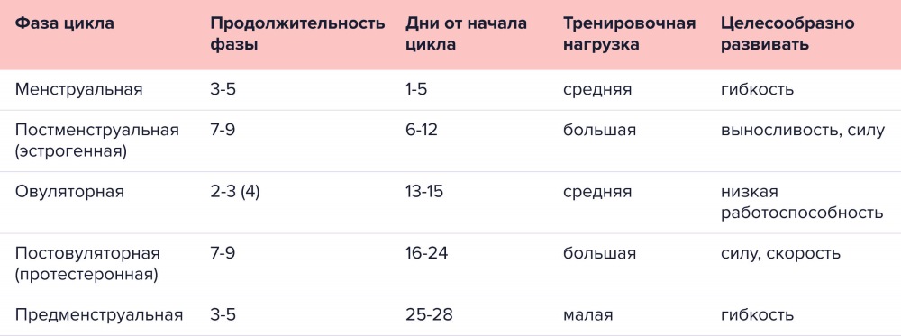Click the 'низкая работоспособность' cell
The width and height of the screenshot is (901, 336).
click(802, 202)
